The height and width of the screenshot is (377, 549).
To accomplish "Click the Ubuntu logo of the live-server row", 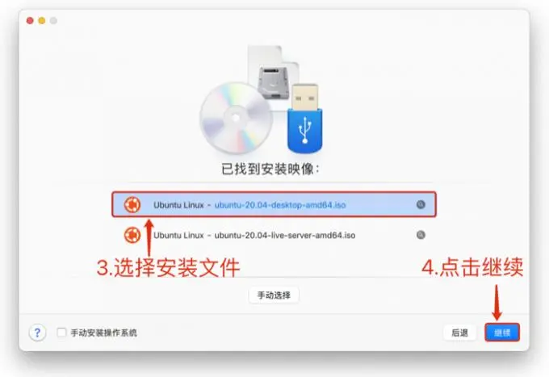I will [x=132, y=235].
